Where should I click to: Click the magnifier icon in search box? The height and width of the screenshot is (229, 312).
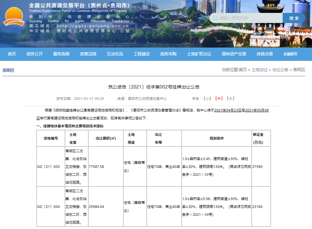(215, 18)
